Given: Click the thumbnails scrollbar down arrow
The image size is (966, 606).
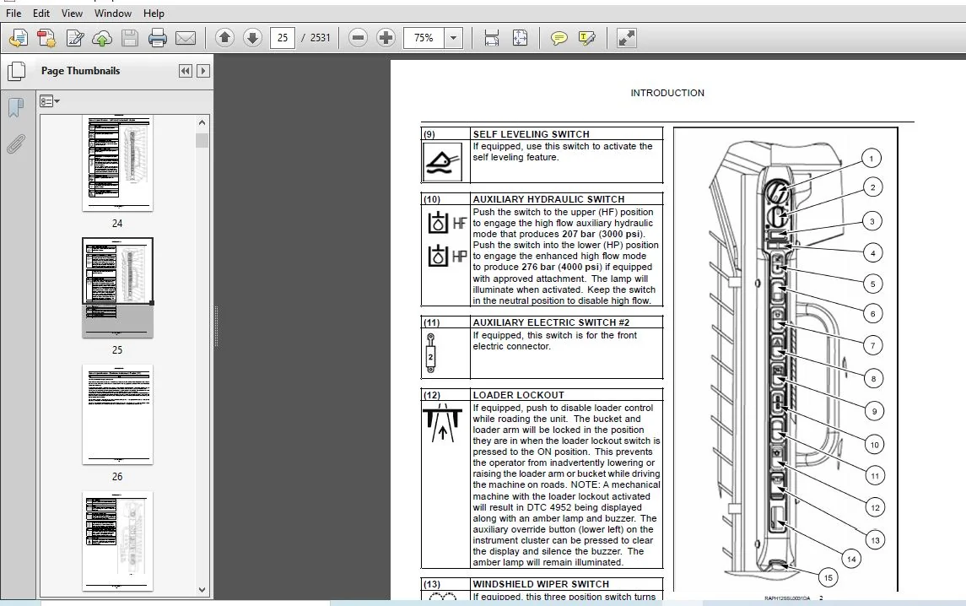Looking at the screenshot, I should [202, 589].
